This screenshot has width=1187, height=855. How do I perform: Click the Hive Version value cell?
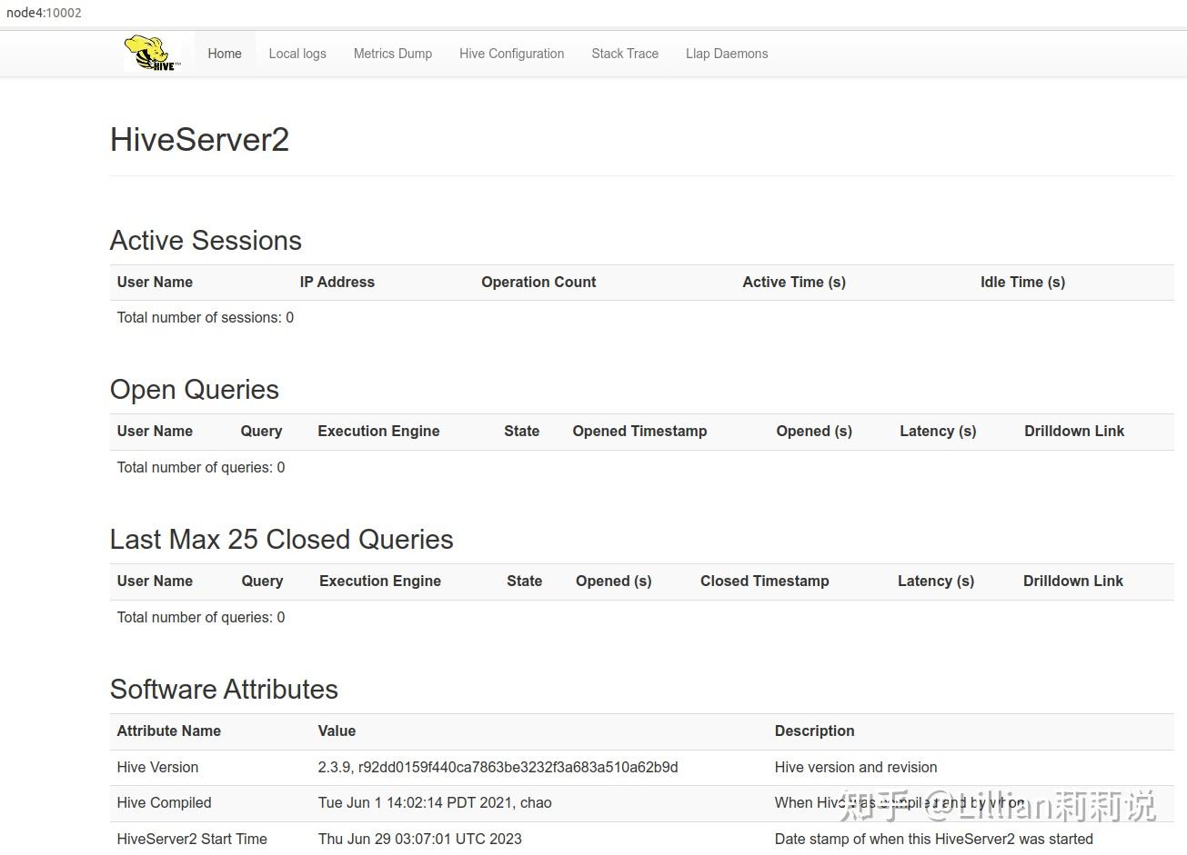[x=498, y=767]
